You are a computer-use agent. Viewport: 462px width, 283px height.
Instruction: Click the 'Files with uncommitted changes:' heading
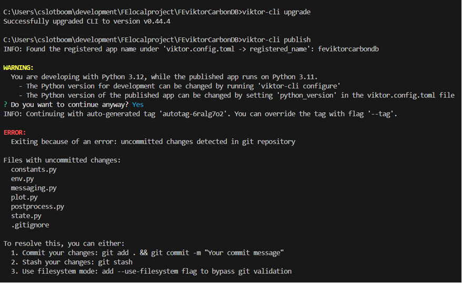pyautogui.click(x=62, y=160)
